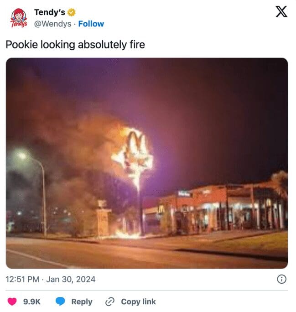
Task: Click the "Pookie looking absolutely fire" text
Action: pyautogui.click(x=75, y=45)
